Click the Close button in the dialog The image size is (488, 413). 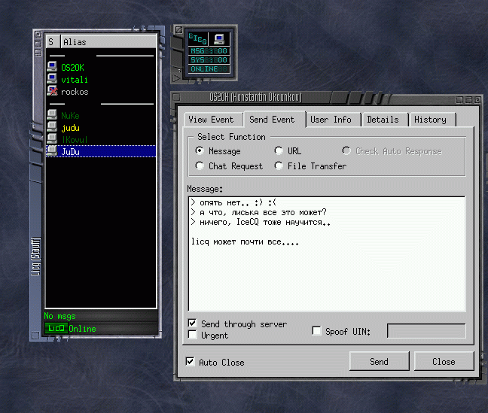click(444, 361)
